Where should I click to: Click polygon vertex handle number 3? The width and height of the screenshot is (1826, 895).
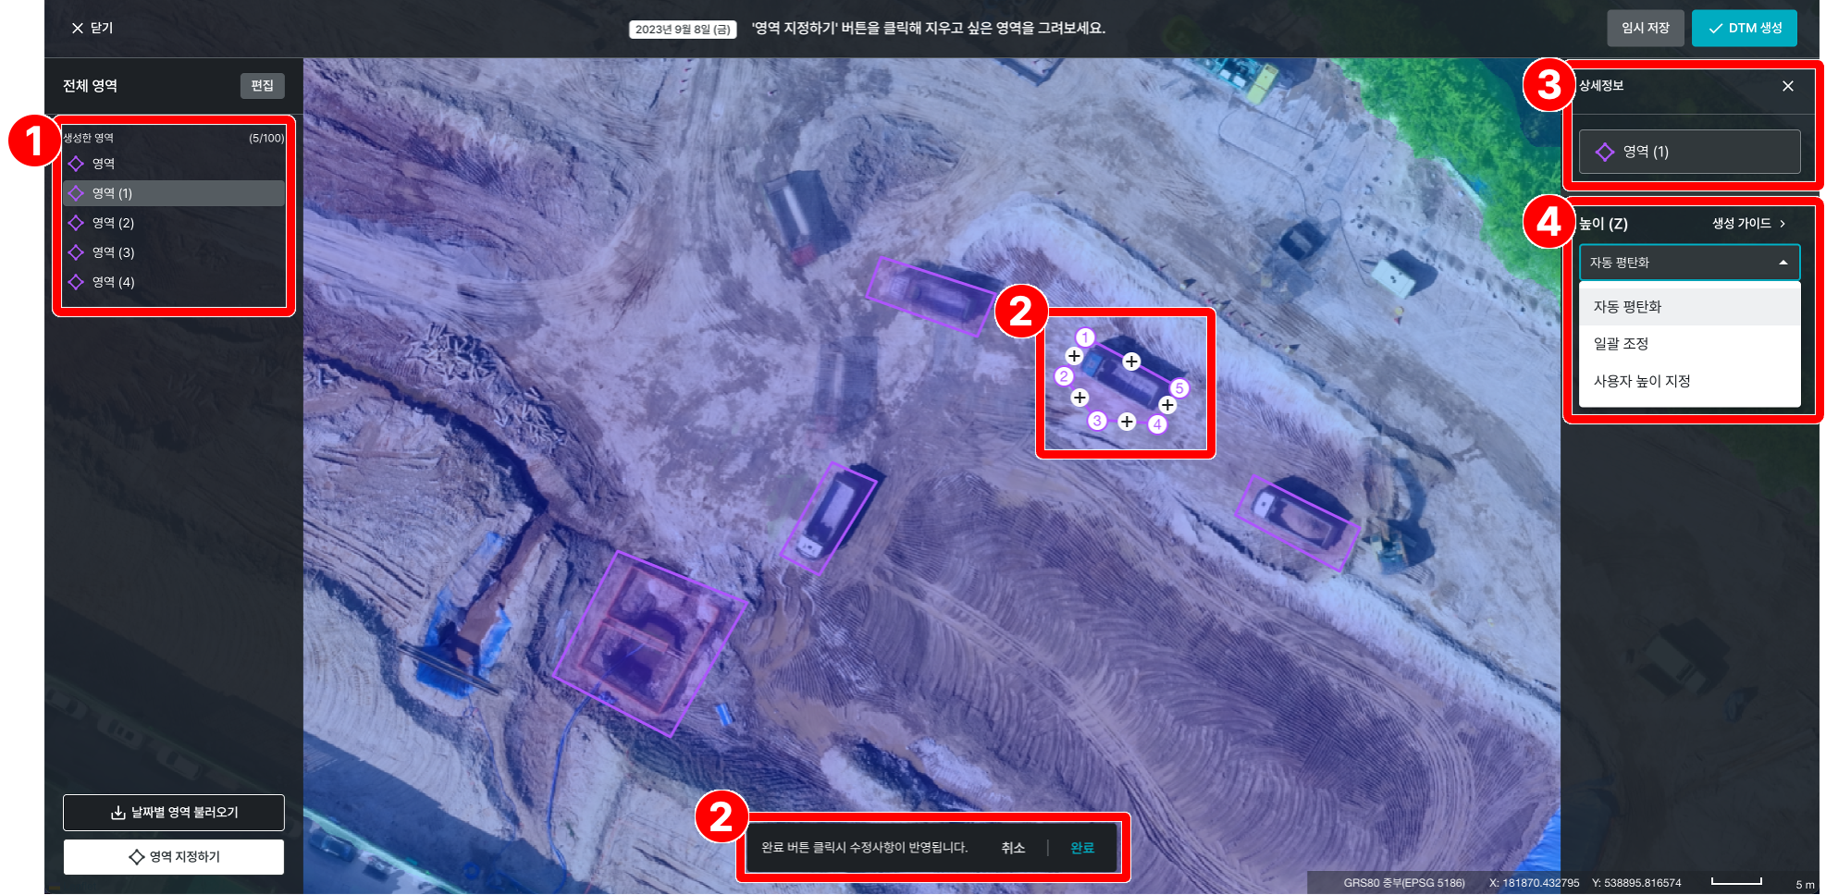(x=1097, y=421)
